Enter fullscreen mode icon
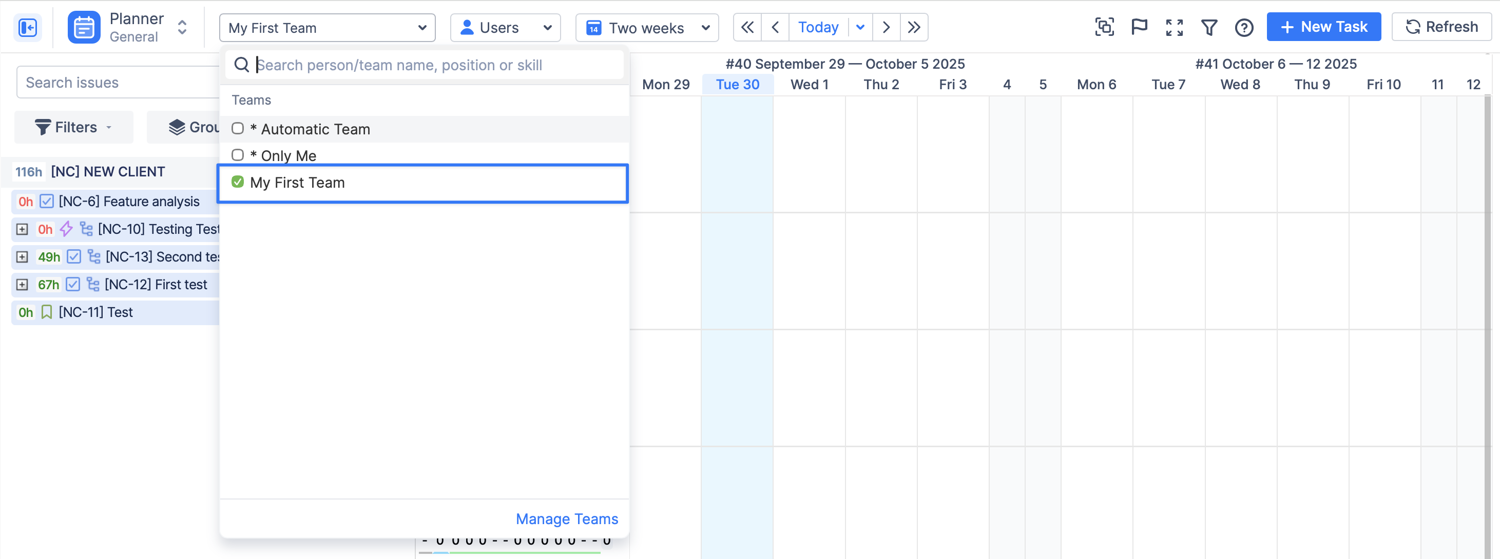Image resolution: width=1500 pixels, height=559 pixels. [x=1174, y=27]
